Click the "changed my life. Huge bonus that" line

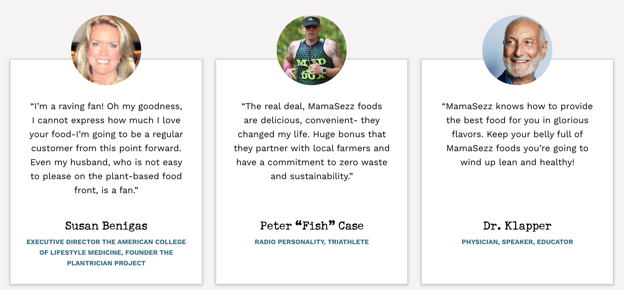(312, 134)
